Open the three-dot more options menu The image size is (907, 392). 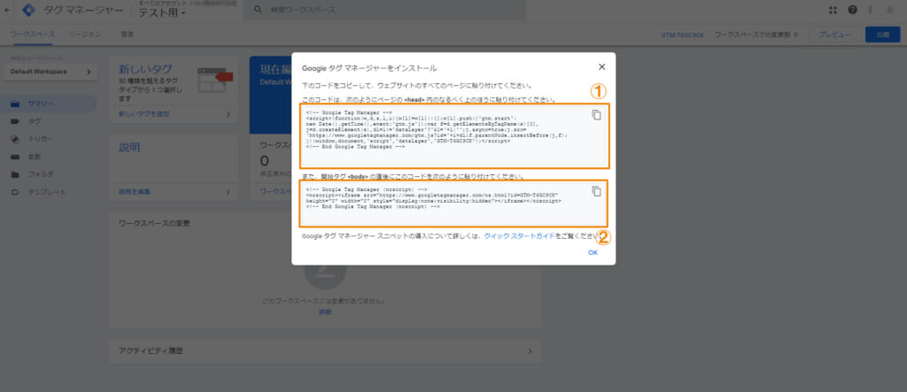pos(870,10)
